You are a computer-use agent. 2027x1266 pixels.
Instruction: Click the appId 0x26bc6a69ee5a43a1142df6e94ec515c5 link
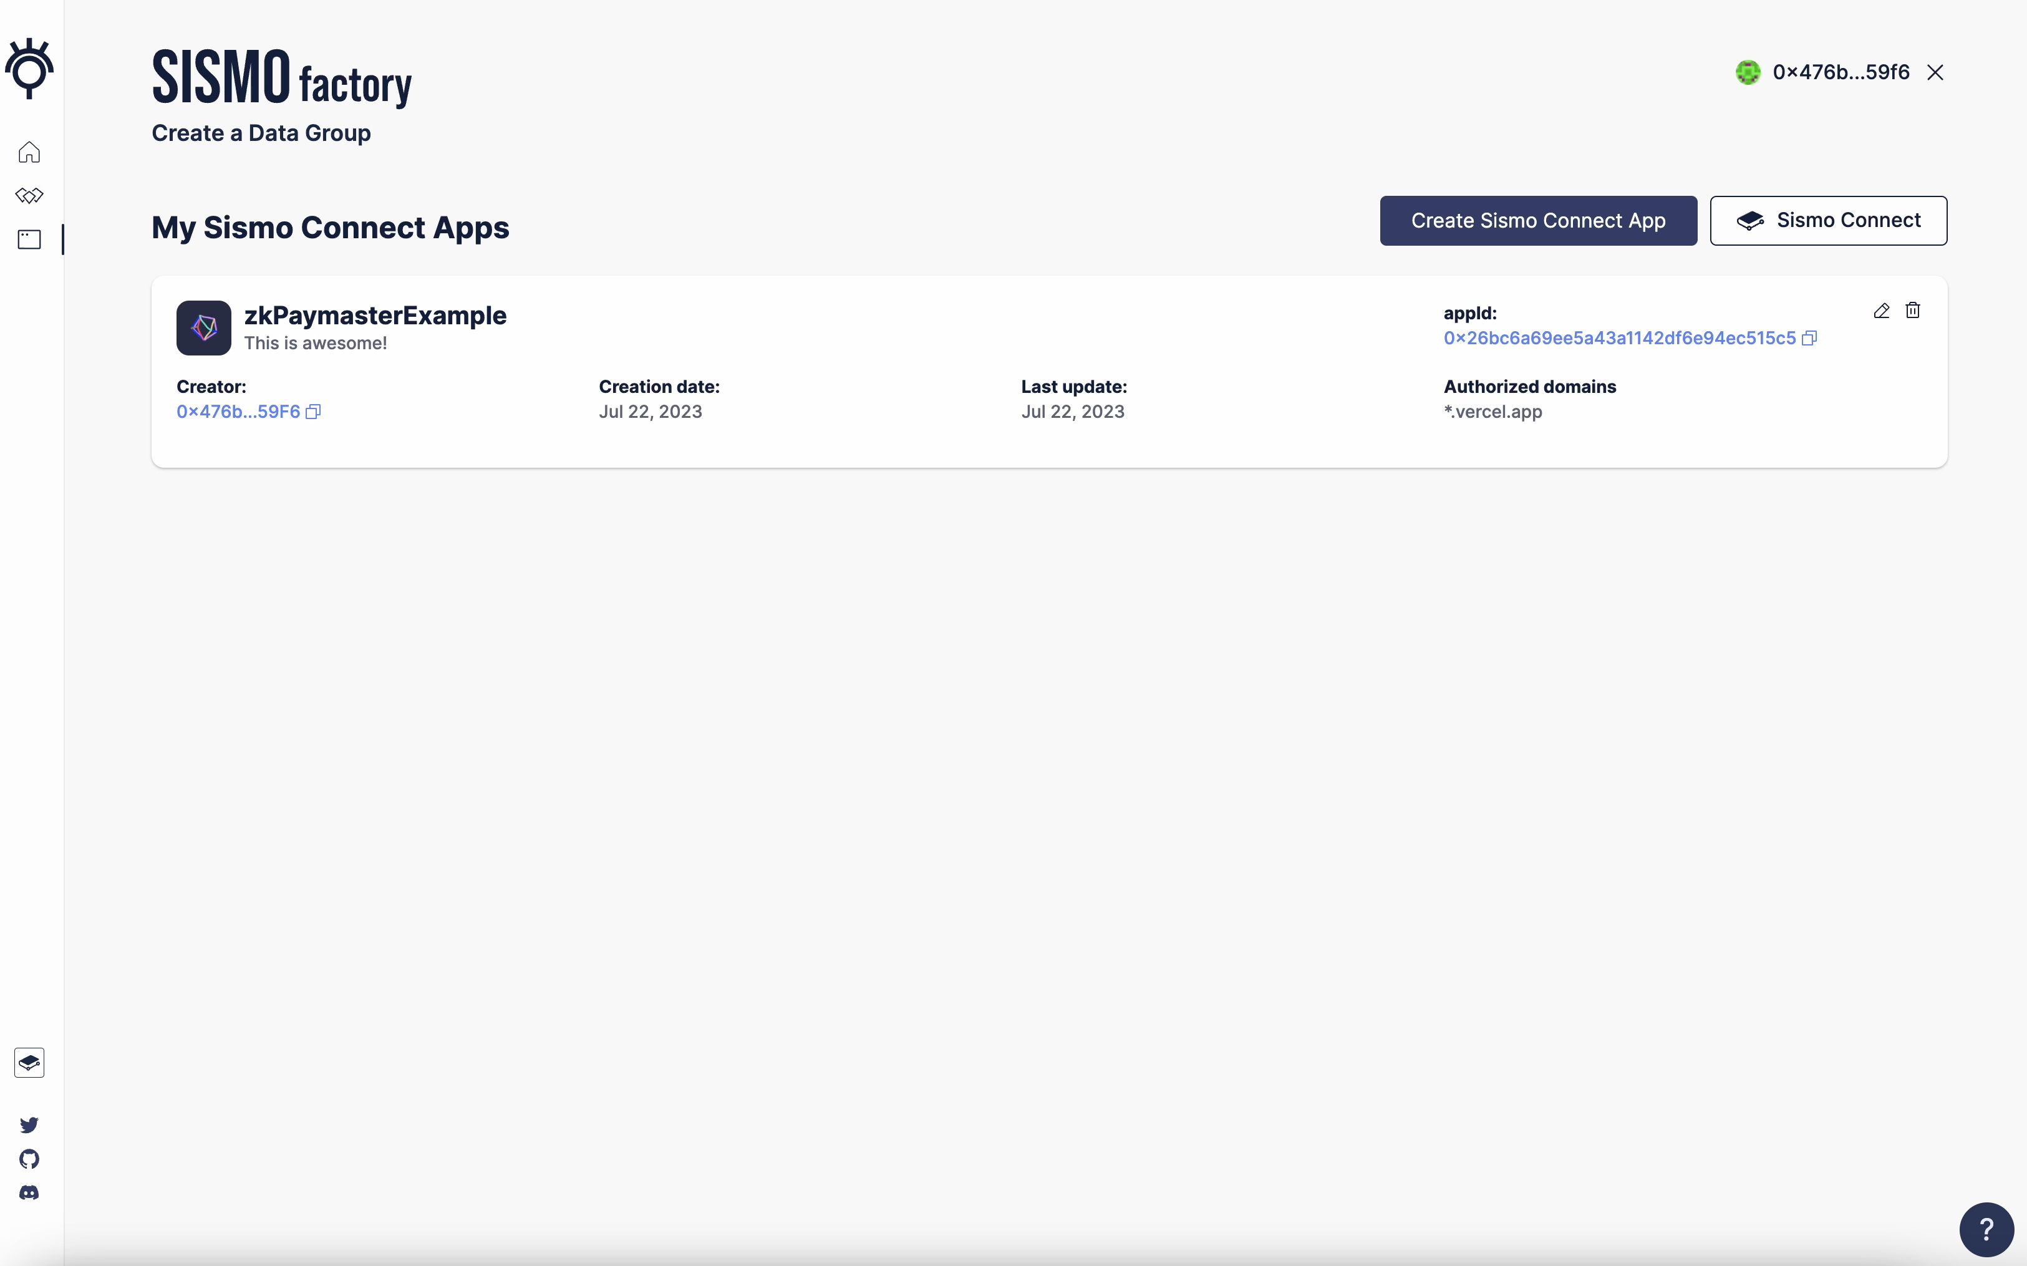[1619, 338]
